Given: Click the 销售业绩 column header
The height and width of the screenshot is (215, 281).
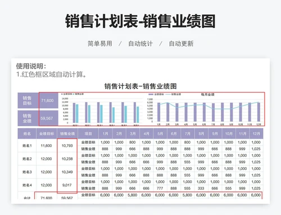Looking at the screenshot, I should point(67,134).
